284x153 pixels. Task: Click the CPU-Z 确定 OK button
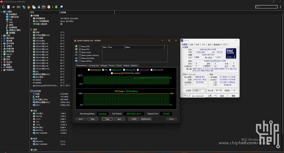coord(234,96)
